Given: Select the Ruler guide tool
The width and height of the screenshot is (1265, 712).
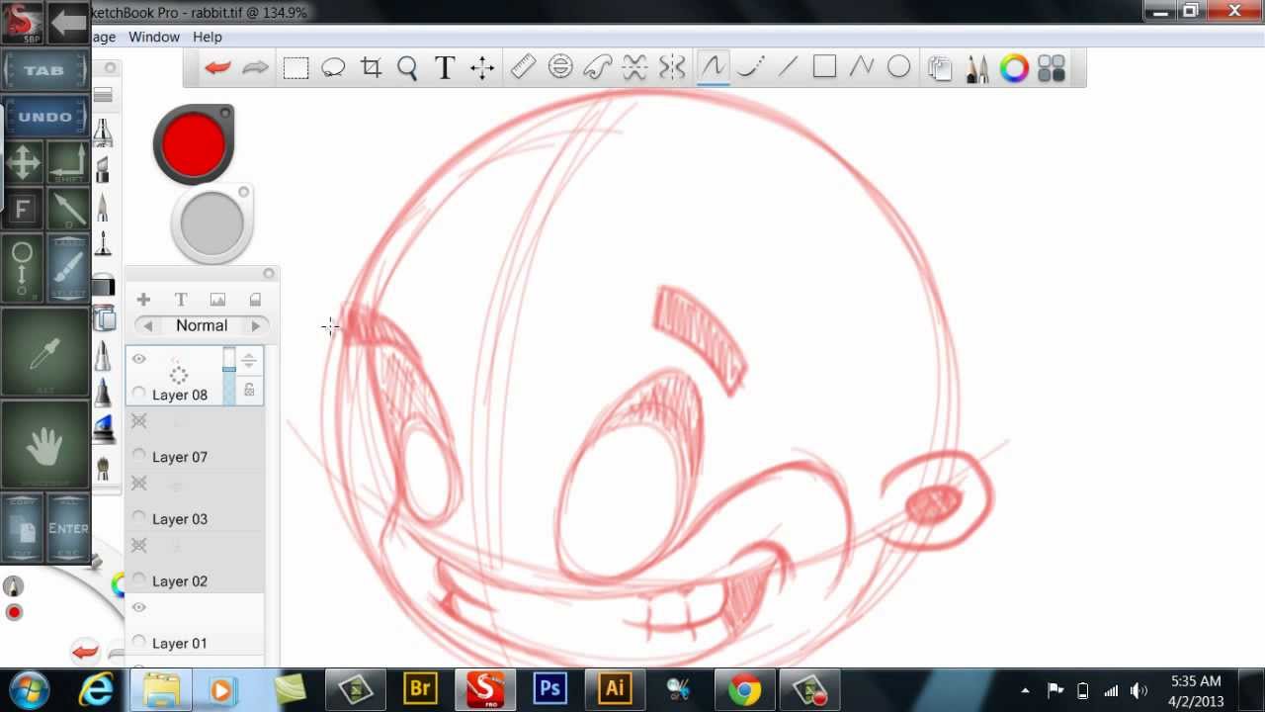Looking at the screenshot, I should pyautogui.click(x=523, y=66).
